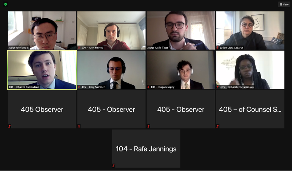Click muted mic icon on Judge Liora Lazarus
This screenshot has height=171, width=293.
tap(218, 48)
